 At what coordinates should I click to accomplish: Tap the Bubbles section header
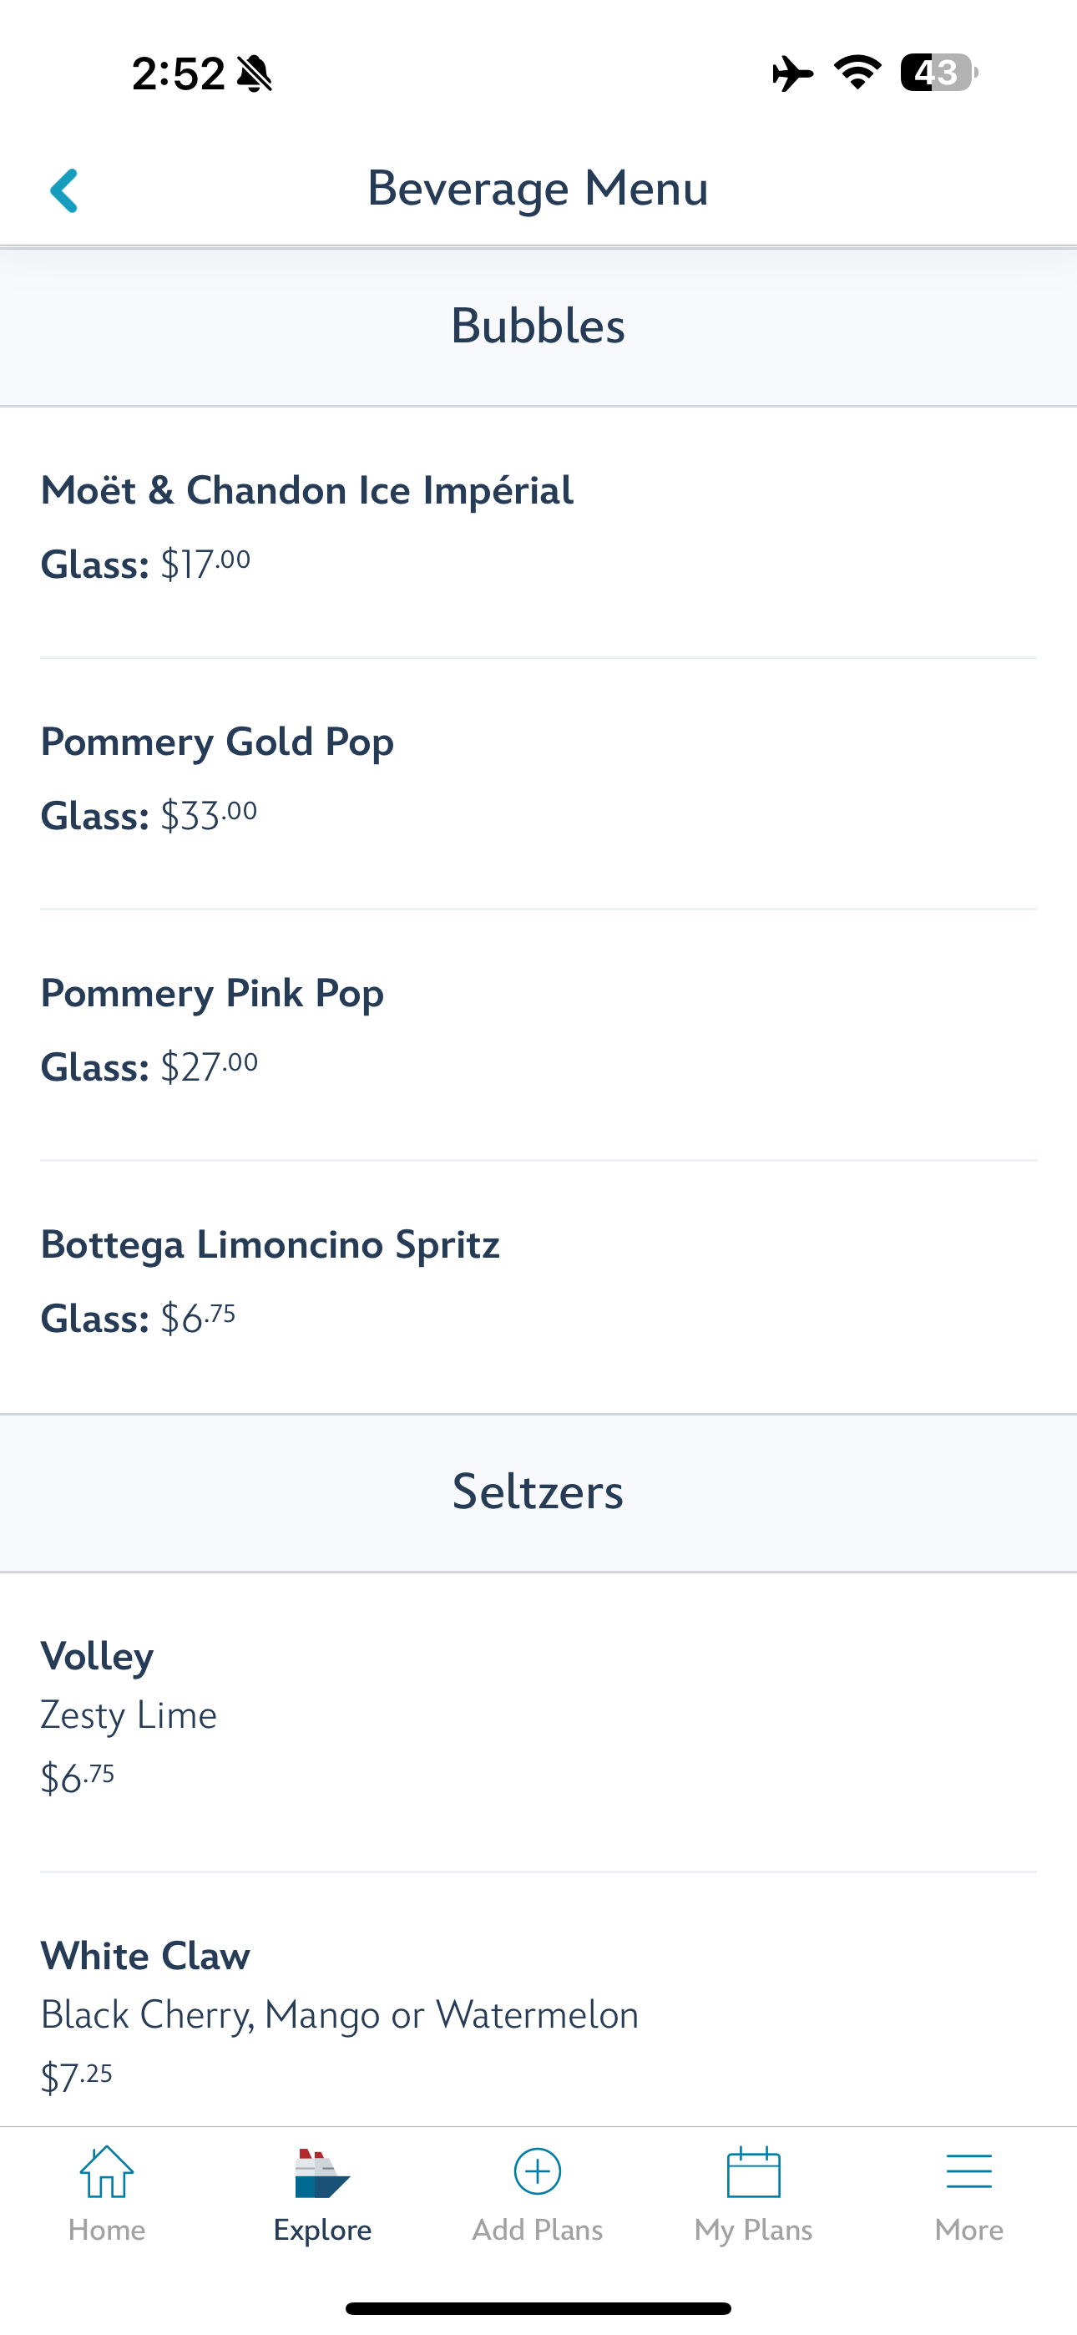(538, 327)
